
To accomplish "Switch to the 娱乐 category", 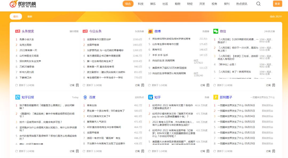I will point(153,4).
